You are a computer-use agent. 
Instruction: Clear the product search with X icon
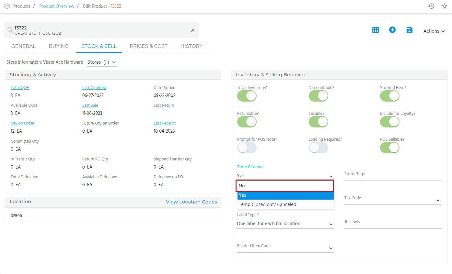[x=193, y=30]
